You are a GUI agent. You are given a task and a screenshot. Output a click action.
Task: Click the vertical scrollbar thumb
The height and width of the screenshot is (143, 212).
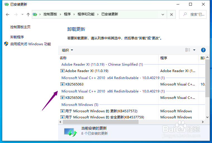[x=207, y=78]
